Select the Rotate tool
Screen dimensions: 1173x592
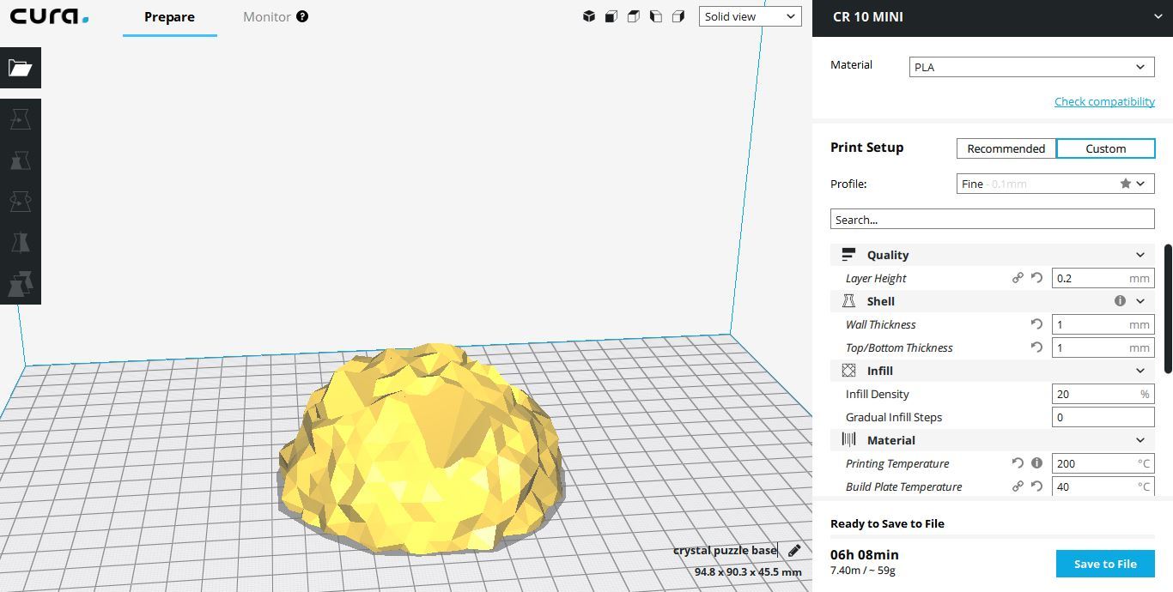tap(20, 201)
